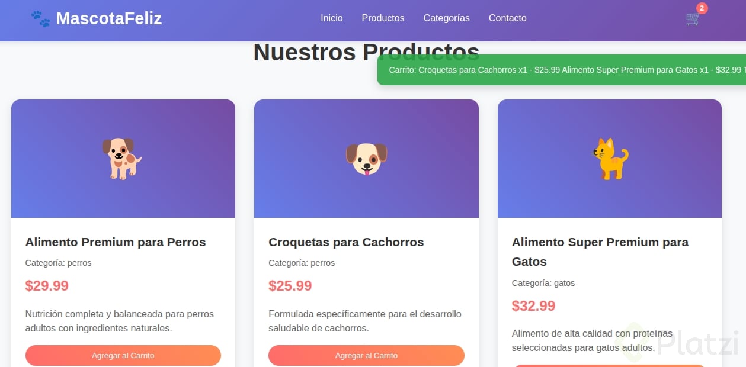
Task: Open the Categorías nav link
Action: tap(447, 18)
